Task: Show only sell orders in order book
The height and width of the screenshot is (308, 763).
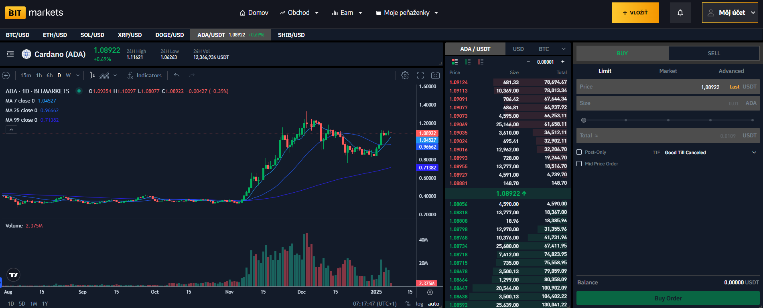Action: click(481, 62)
